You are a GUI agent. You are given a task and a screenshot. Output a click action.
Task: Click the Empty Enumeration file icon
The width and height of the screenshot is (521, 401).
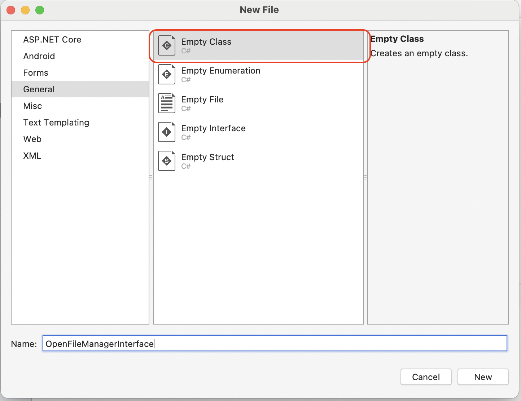167,74
